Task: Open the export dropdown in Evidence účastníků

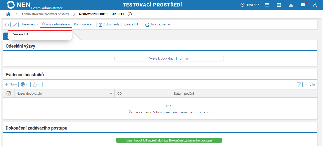Action: pos(36,84)
